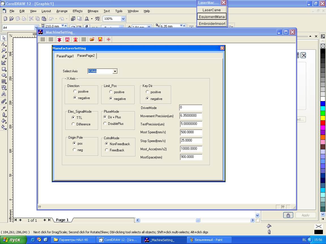326x244 pixels.
Task: Switch to the ParamPage1 tab
Action: pyautogui.click(x=65, y=56)
